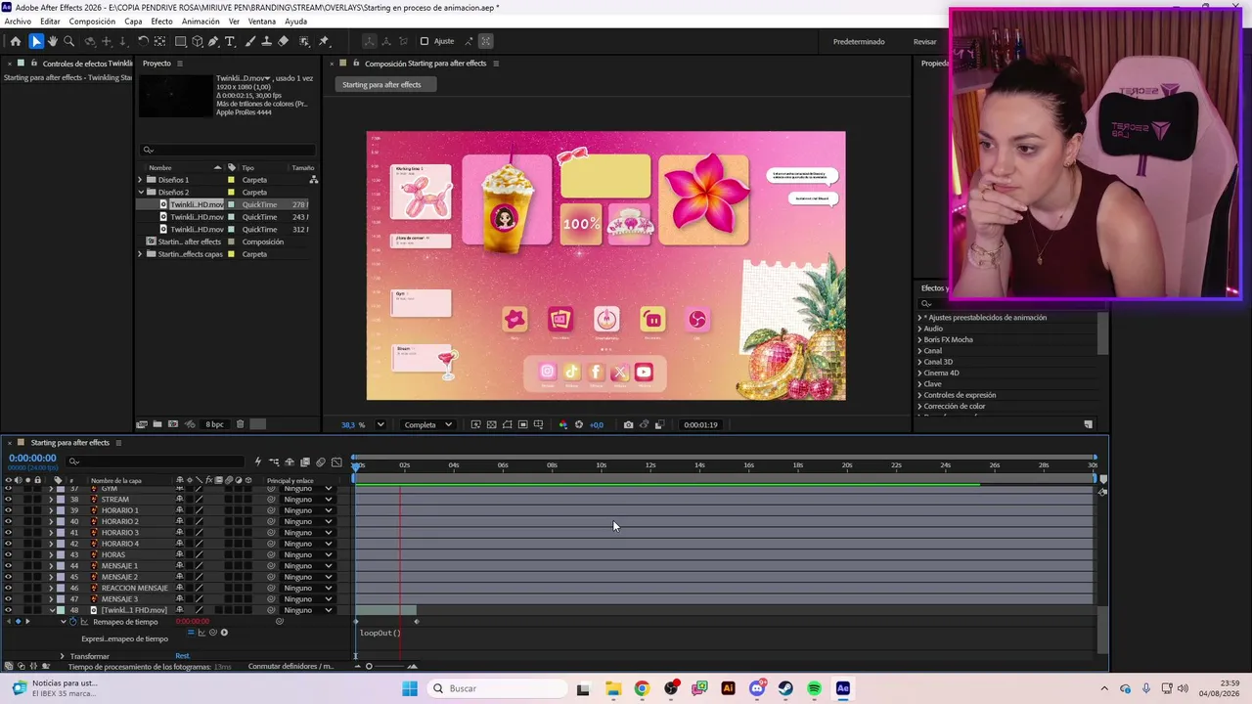
Task: Hide the STREAM layer with its eye
Action: point(9,500)
